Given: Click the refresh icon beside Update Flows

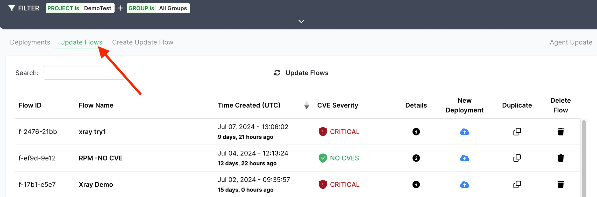Looking at the screenshot, I should pyautogui.click(x=277, y=73).
